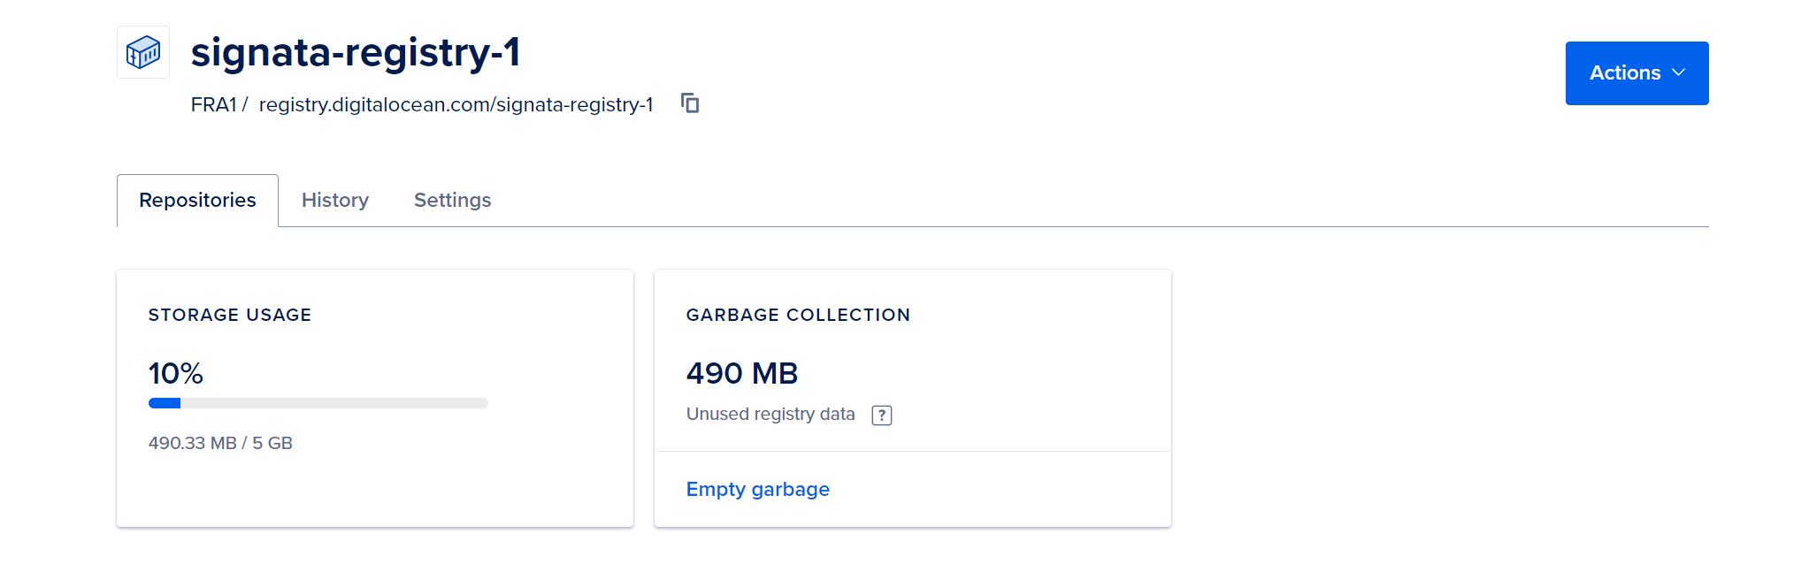Click the 490 MB garbage size value
Image resolution: width=1801 pixels, height=564 pixels.
click(x=742, y=373)
